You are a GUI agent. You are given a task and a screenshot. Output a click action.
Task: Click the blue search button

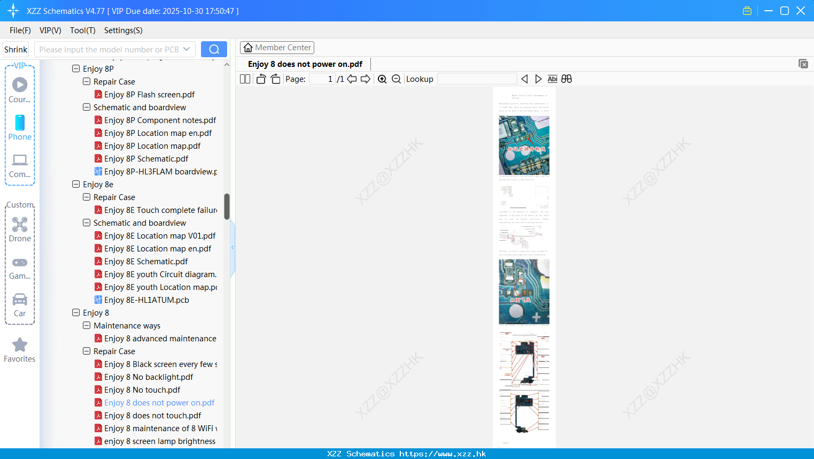tap(214, 49)
